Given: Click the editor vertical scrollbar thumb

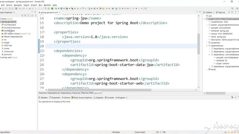Looking at the screenshot, I should pyautogui.click(x=198, y=44).
